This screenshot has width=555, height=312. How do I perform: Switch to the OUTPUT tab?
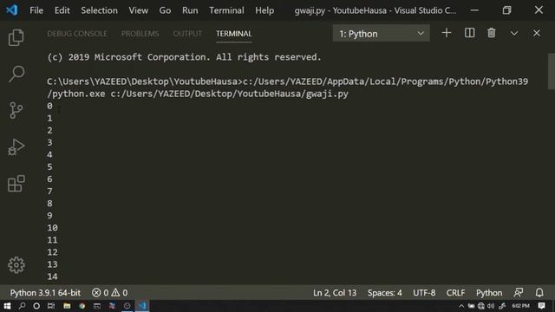tap(187, 34)
